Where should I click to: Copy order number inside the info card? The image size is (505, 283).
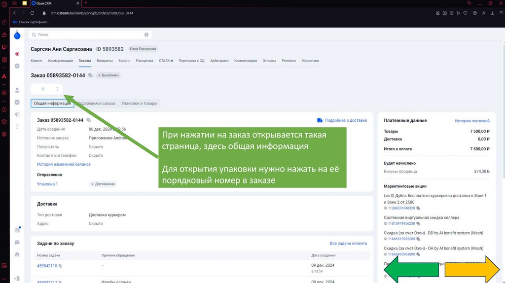coord(89,120)
